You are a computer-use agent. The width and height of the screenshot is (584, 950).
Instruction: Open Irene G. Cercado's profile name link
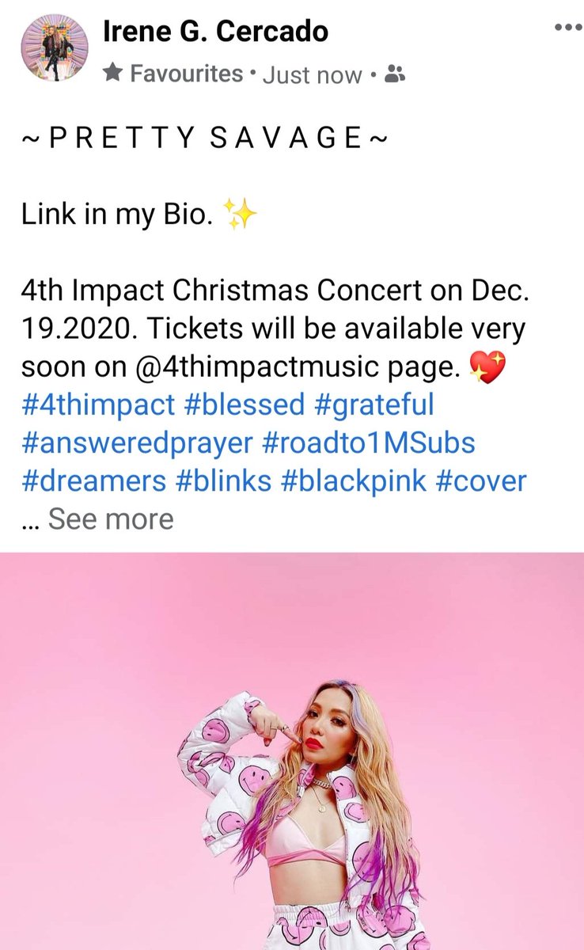click(216, 32)
